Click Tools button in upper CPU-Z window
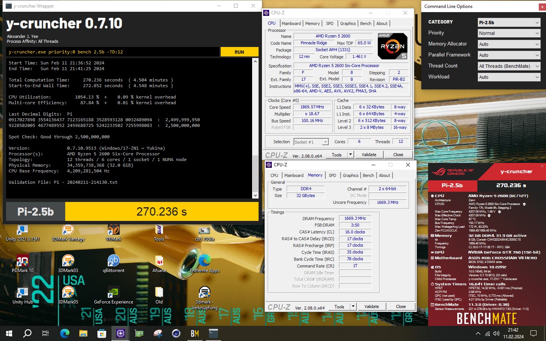 click(x=337, y=155)
